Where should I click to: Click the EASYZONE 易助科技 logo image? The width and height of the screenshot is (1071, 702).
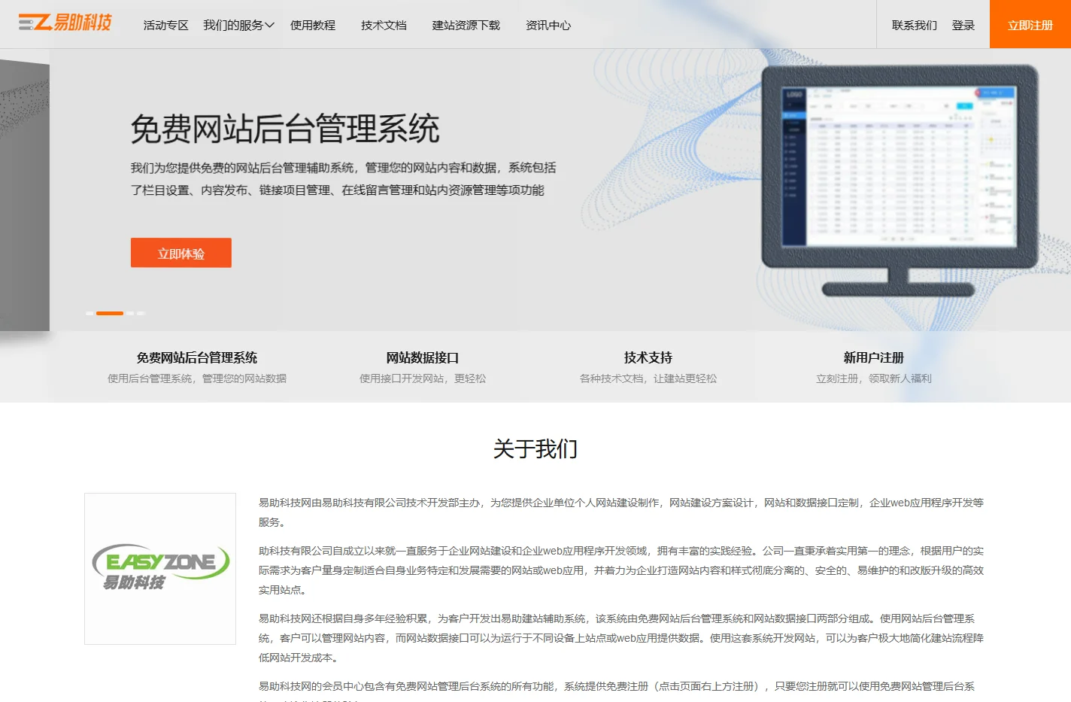click(x=160, y=569)
